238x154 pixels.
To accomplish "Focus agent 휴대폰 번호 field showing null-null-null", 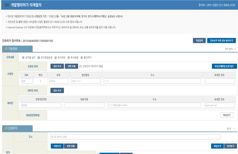I will pyautogui.click(x=219, y=105).
